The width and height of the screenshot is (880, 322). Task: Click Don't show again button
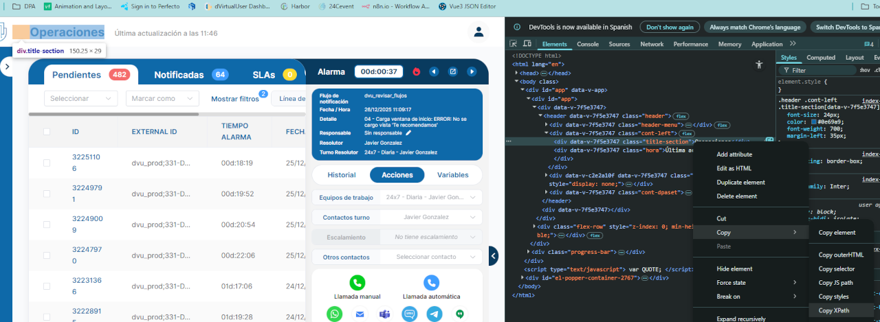[x=670, y=27]
